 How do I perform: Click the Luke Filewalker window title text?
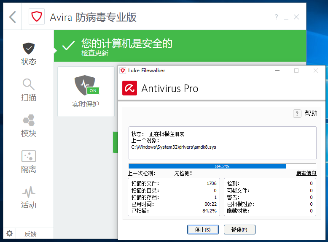tap(147, 71)
